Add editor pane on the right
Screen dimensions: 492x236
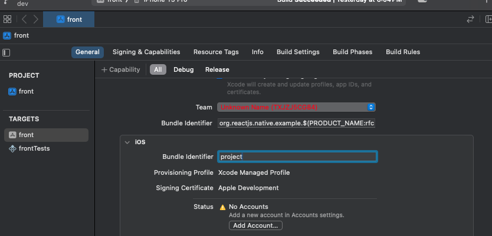point(488,19)
